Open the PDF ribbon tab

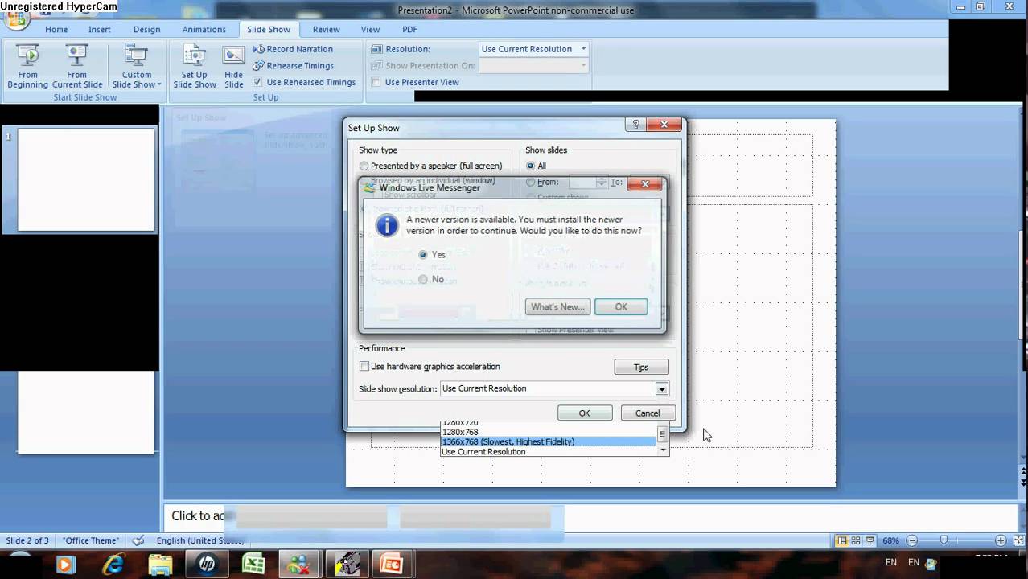tap(410, 29)
